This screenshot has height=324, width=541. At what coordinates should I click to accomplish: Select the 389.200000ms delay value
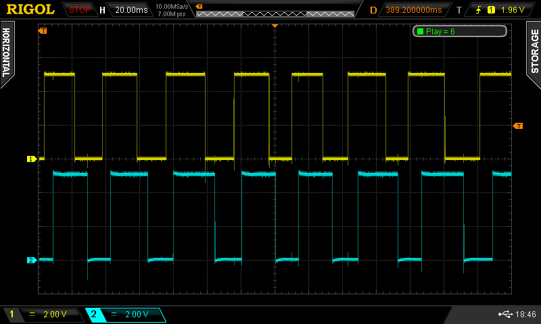coord(414,9)
